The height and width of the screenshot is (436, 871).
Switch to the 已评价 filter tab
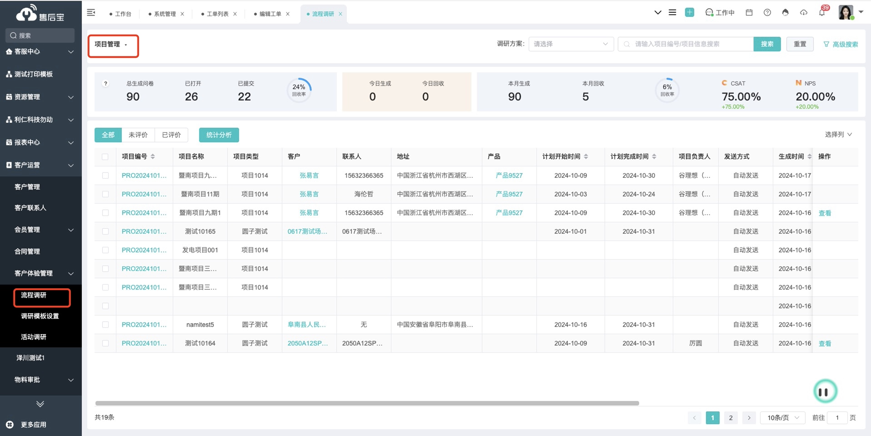(x=171, y=135)
